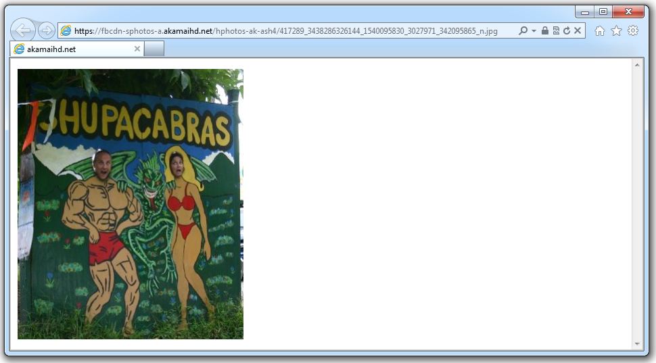
Task: Go to the Home page icon
Action: (x=599, y=30)
